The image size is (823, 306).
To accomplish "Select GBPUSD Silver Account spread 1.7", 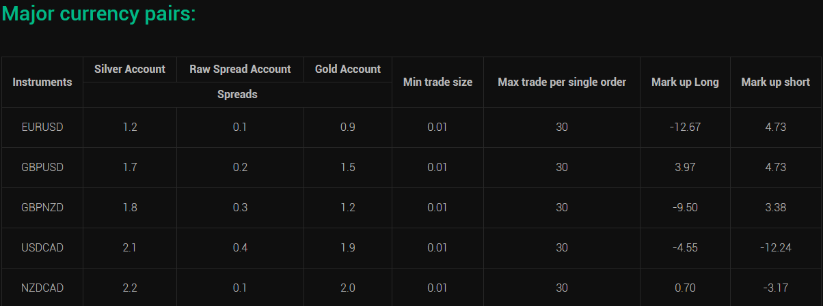I will click(x=130, y=167).
